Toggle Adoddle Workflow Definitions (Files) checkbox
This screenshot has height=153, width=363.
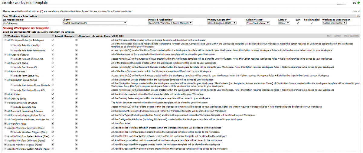click(x=5, y=128)
